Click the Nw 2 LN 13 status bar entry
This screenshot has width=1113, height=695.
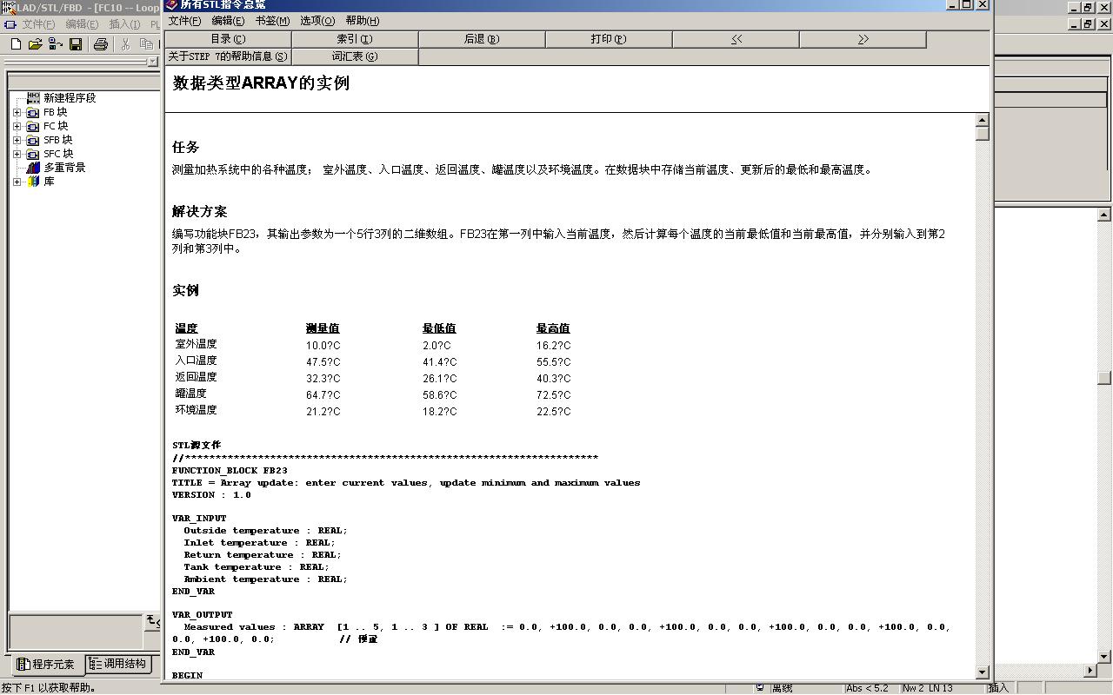click(x=928, y=688)
